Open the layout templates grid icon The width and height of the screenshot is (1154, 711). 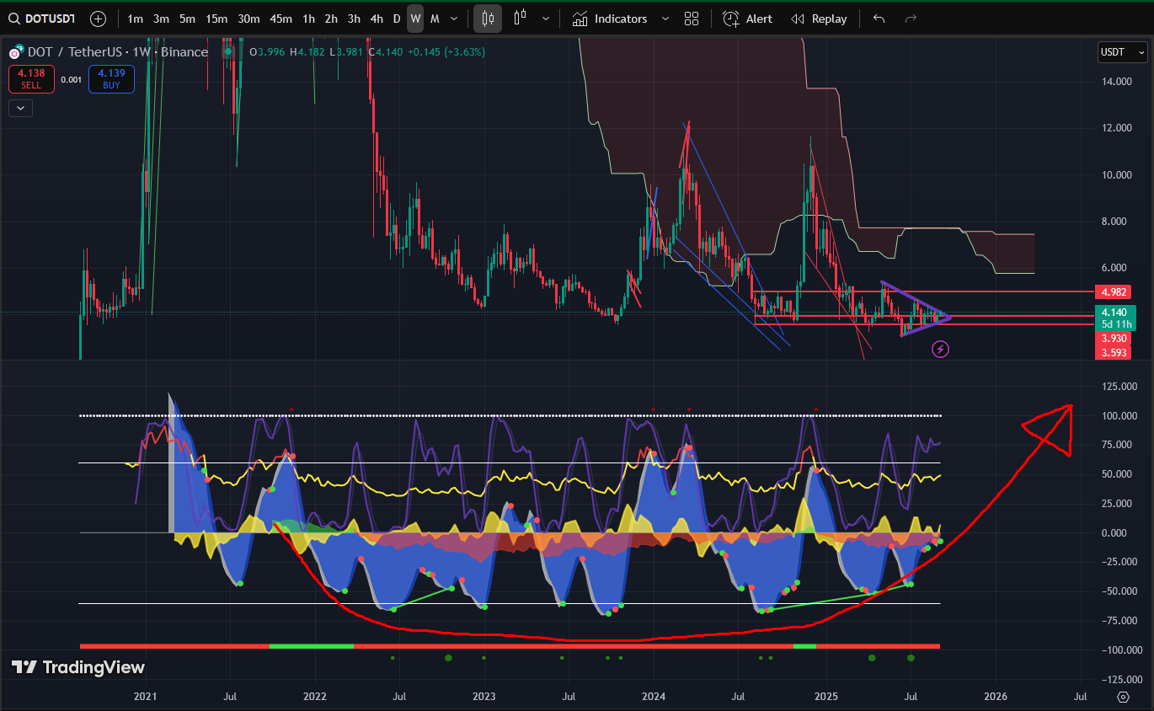pos(692,19)
